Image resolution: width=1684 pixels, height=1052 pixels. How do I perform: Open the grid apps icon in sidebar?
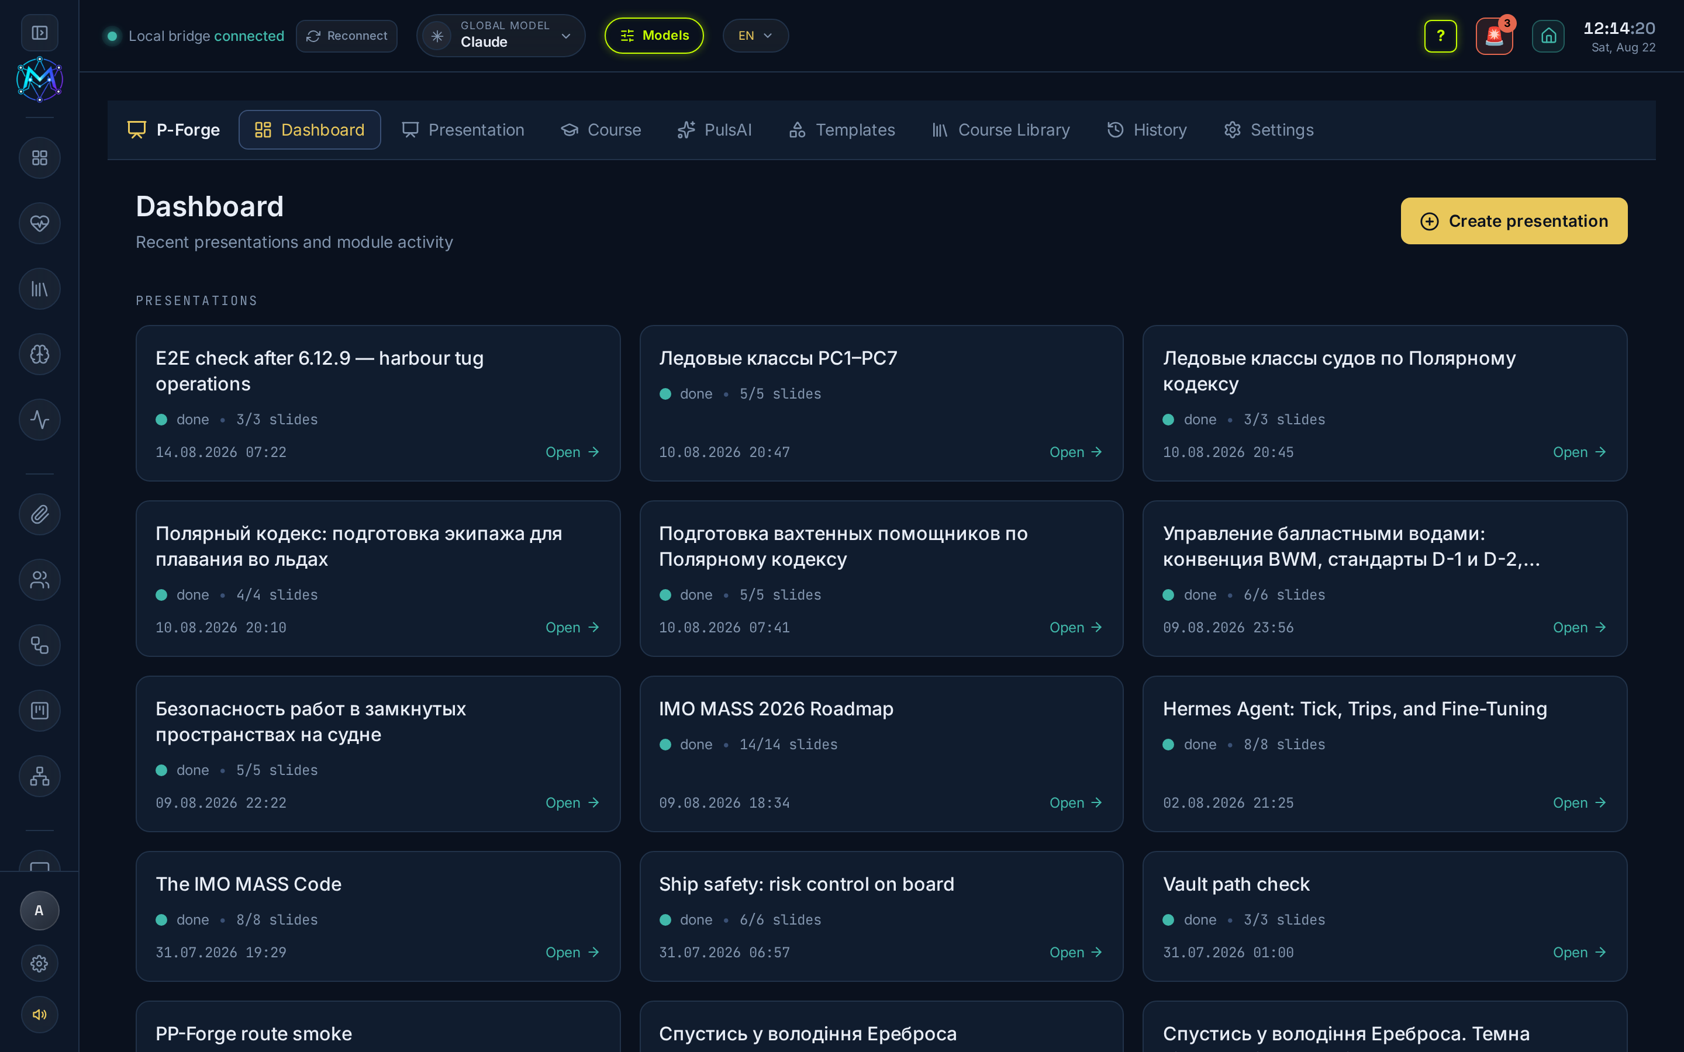pos(40,158)
